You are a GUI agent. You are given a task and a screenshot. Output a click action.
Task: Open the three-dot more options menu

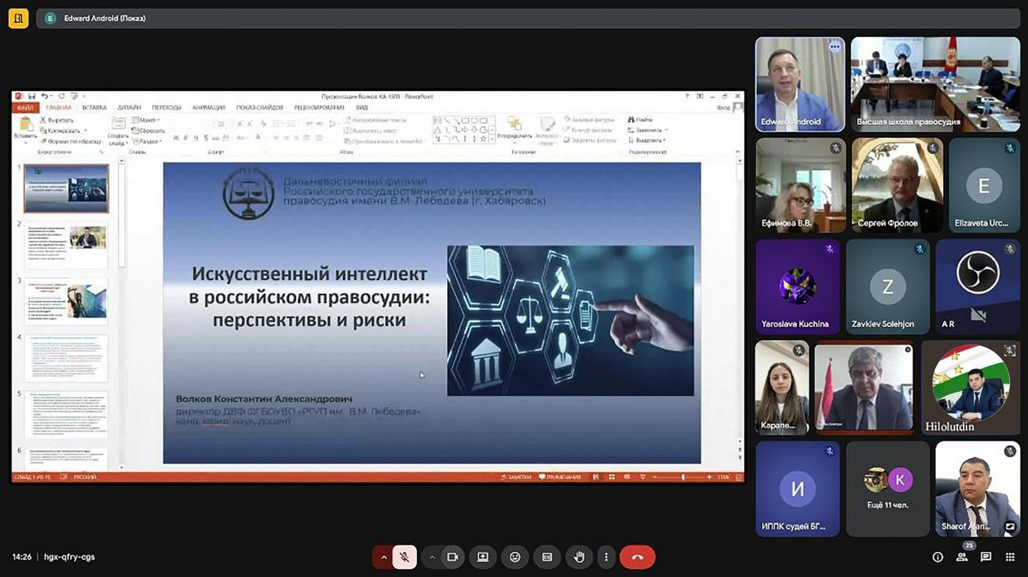(x=606, y=557)
